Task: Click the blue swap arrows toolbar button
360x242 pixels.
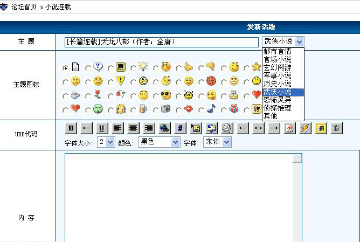Action: click(211, 128)
